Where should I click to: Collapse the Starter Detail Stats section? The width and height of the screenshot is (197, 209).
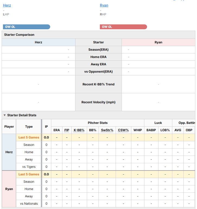click(5, 115)
